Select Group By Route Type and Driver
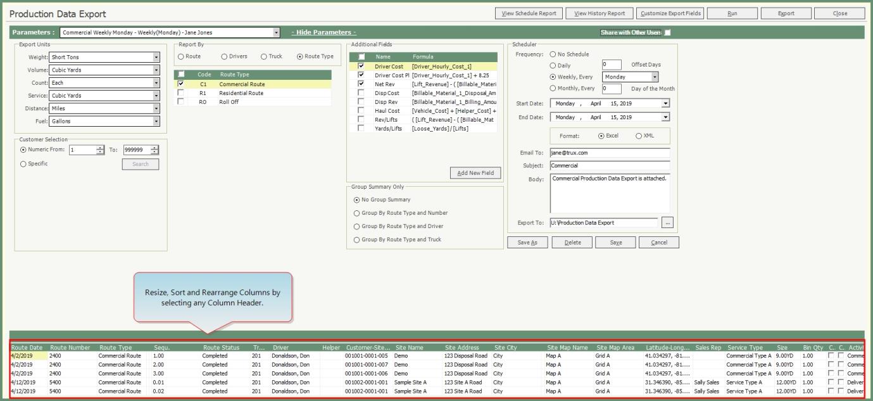This screenshot has width=873, height=401. 357,226
